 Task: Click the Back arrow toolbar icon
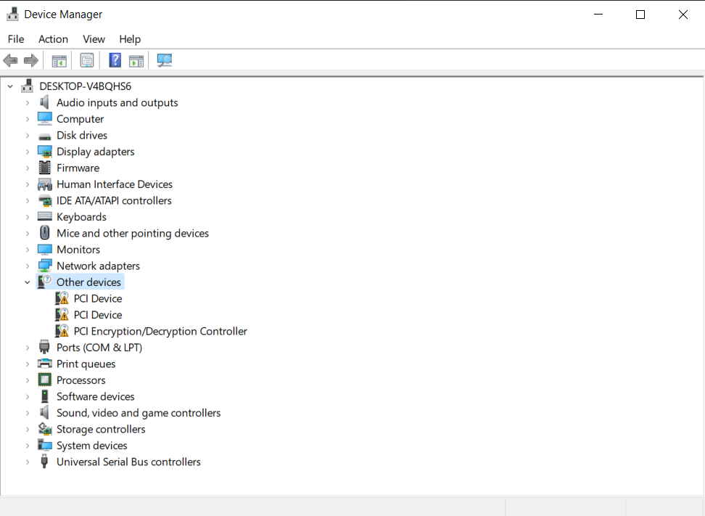pyautogui.click(x=10, y=60)
